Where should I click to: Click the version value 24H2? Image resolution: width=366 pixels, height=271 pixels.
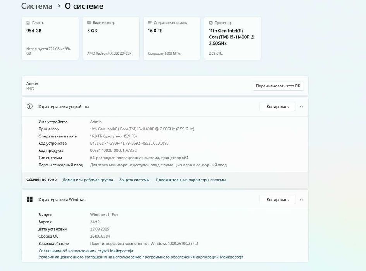(x=95, y=222)
